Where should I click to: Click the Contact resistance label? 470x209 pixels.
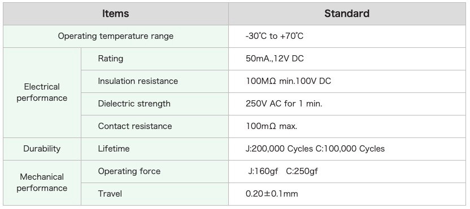click(x=135, y=126)
